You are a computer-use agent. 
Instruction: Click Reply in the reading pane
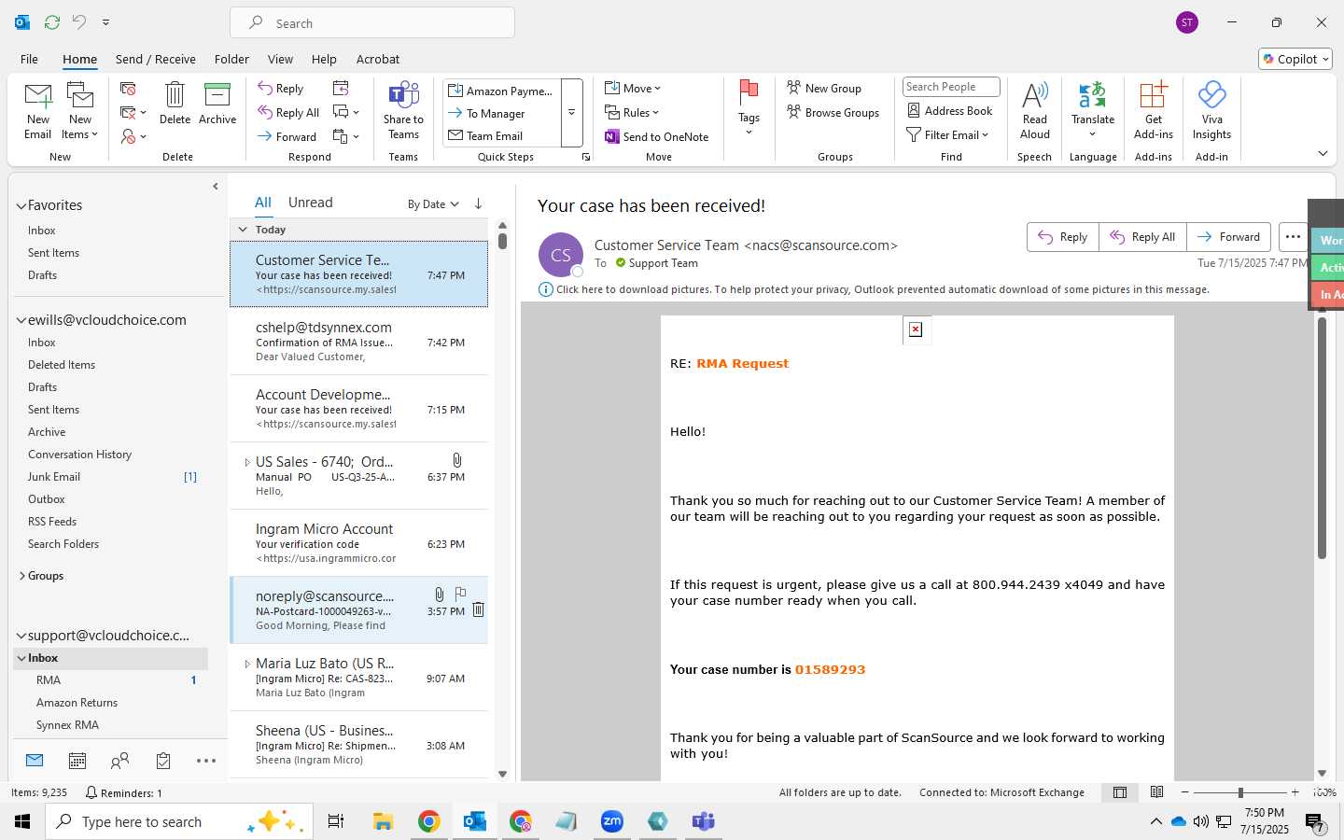1063,237
